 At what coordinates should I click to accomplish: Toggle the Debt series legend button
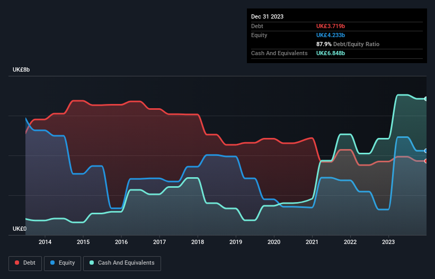click(25, 263)
